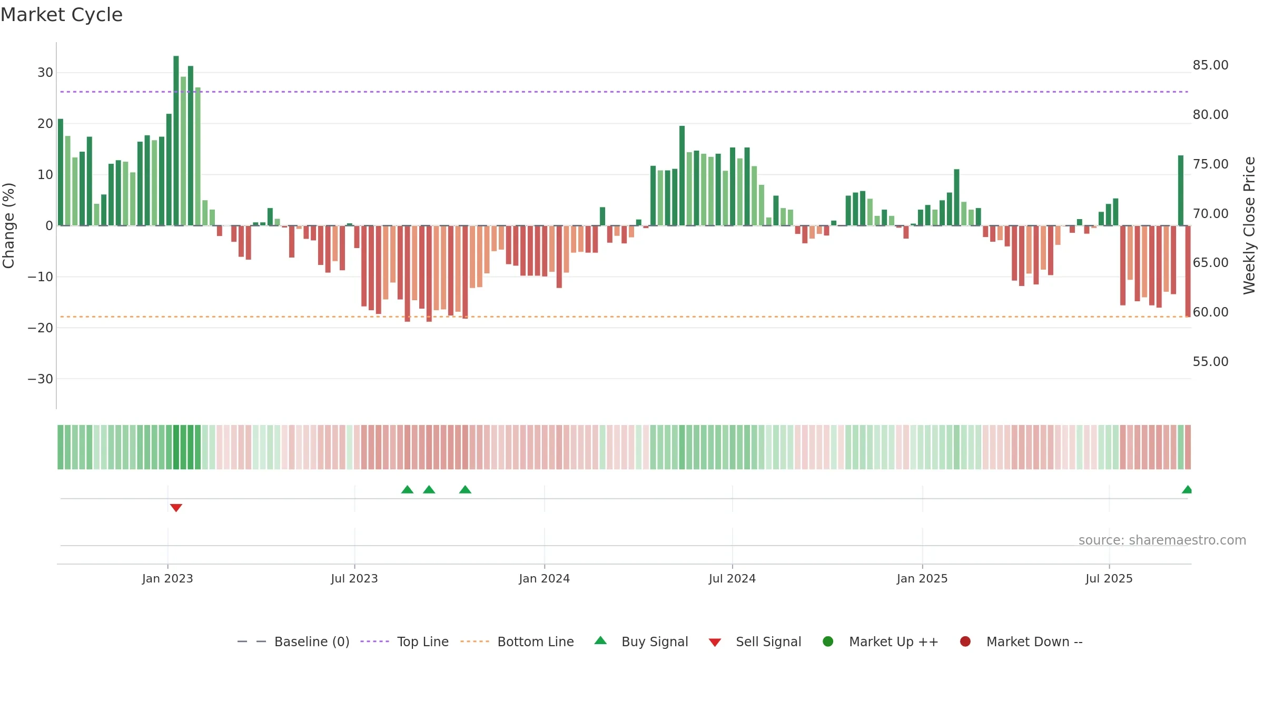Click the green Buy Signal legend triangle
This screenshot has width=1264, height=711.
(x=600, y=640)
